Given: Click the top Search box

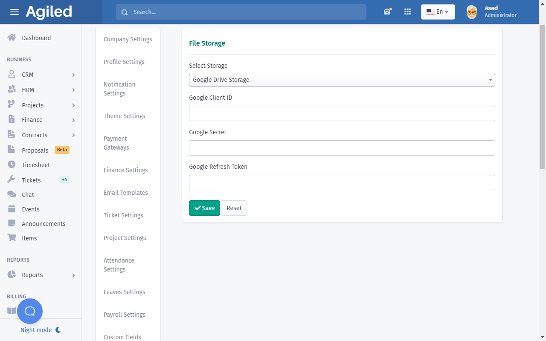Looking at the screenshot, I should click(241, 12).
